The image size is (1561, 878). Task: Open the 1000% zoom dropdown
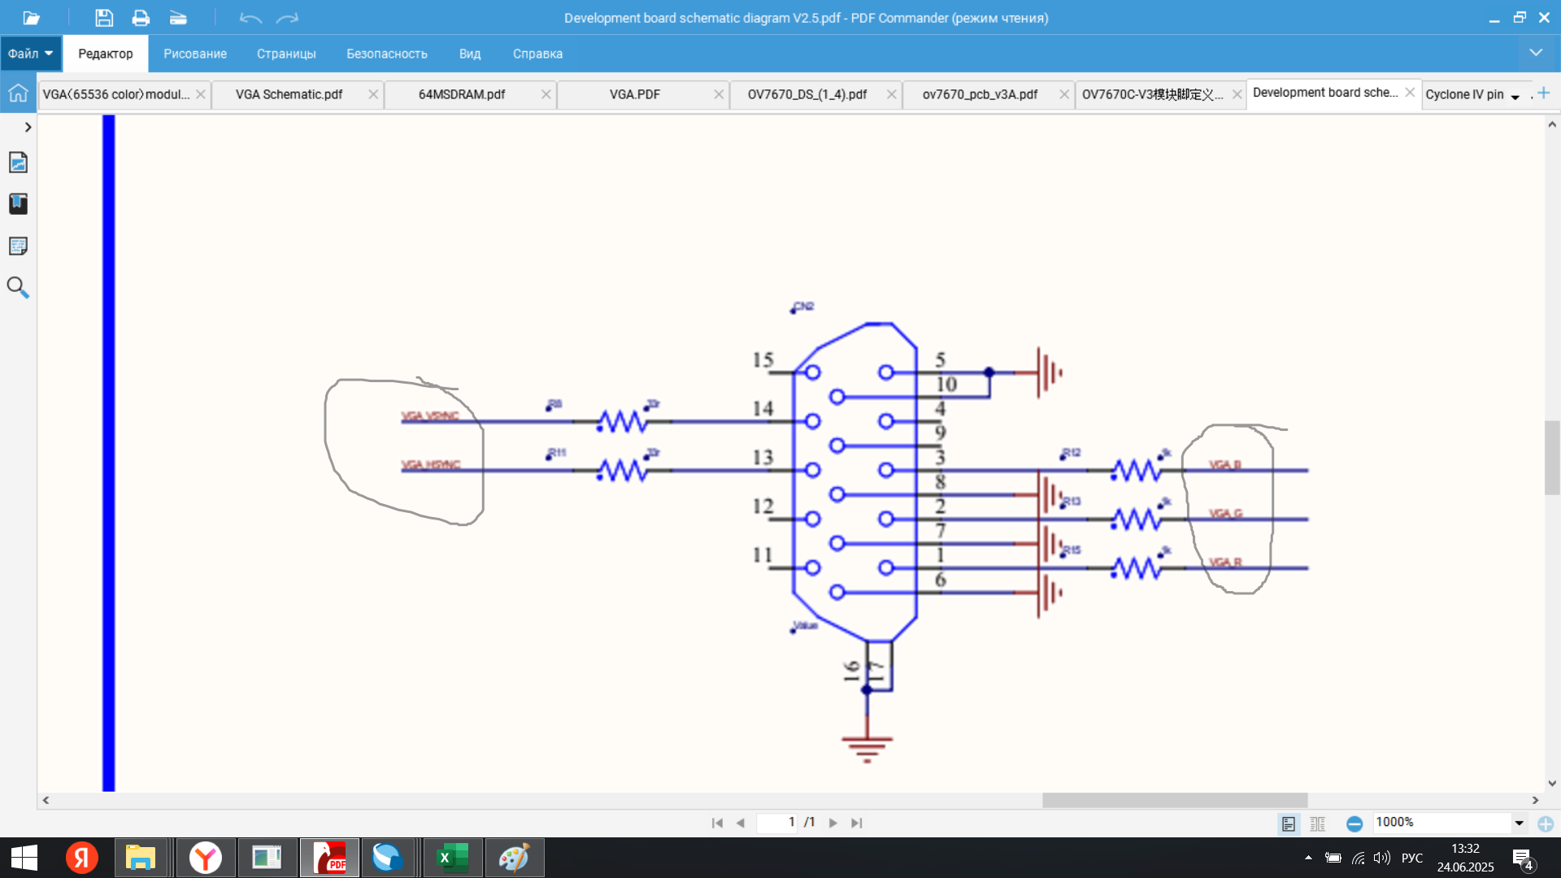[x=1519, y=823]
